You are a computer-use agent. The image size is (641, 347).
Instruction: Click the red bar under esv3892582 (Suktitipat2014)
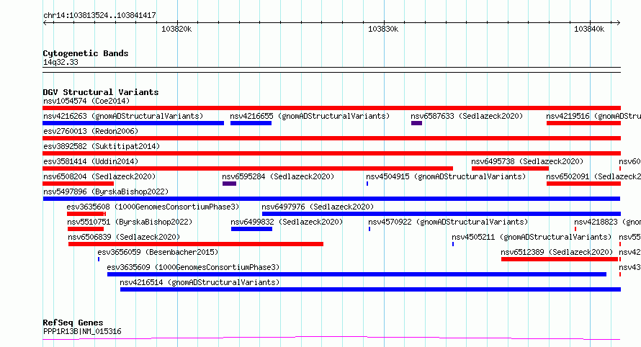[331, 153]
